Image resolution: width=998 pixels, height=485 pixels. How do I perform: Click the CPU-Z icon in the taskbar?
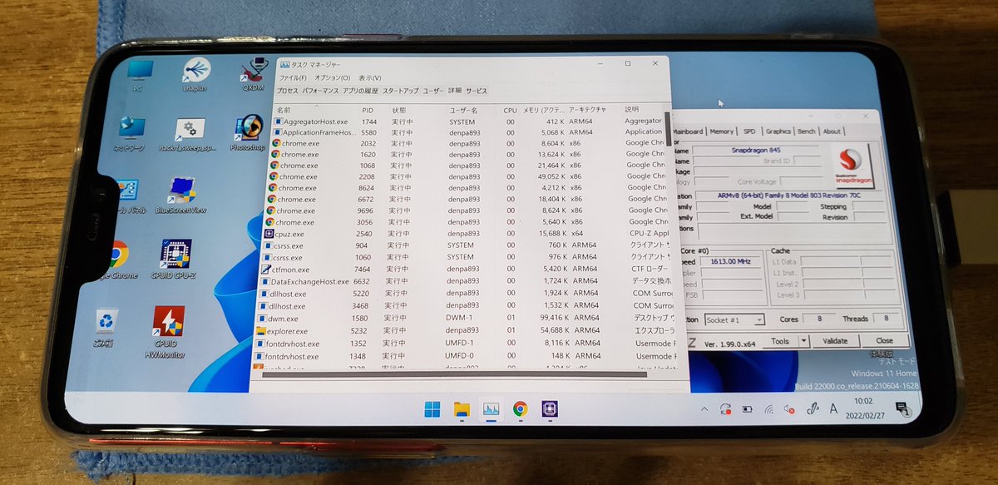pos(549,408)
